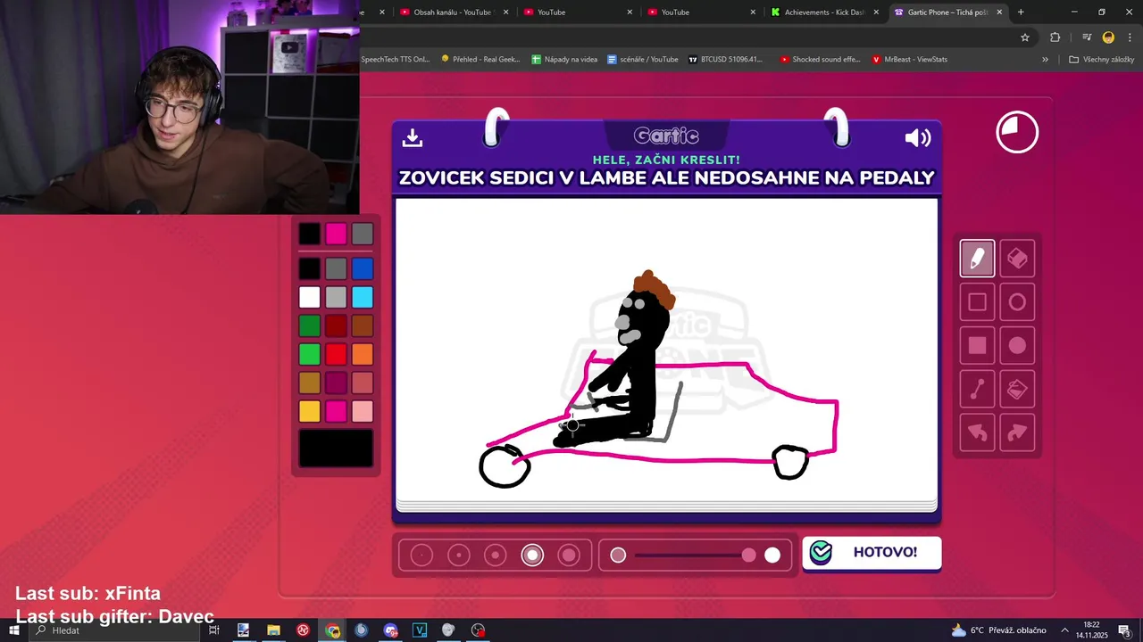
Task: Open Shocked sound effect bookmark
Action: click(820, 60)
